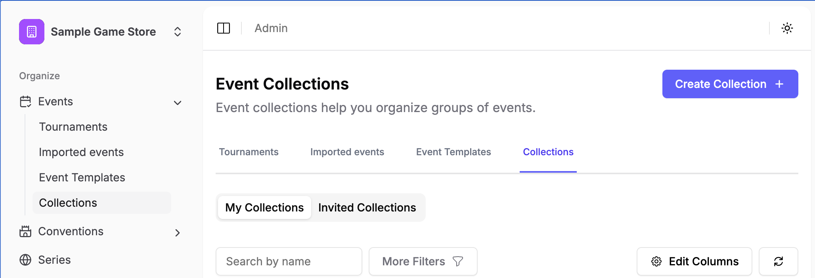Viewport: 815px width, 278px height.
Task: Open Tournaments in the sidebar
Action: point(73,127)
